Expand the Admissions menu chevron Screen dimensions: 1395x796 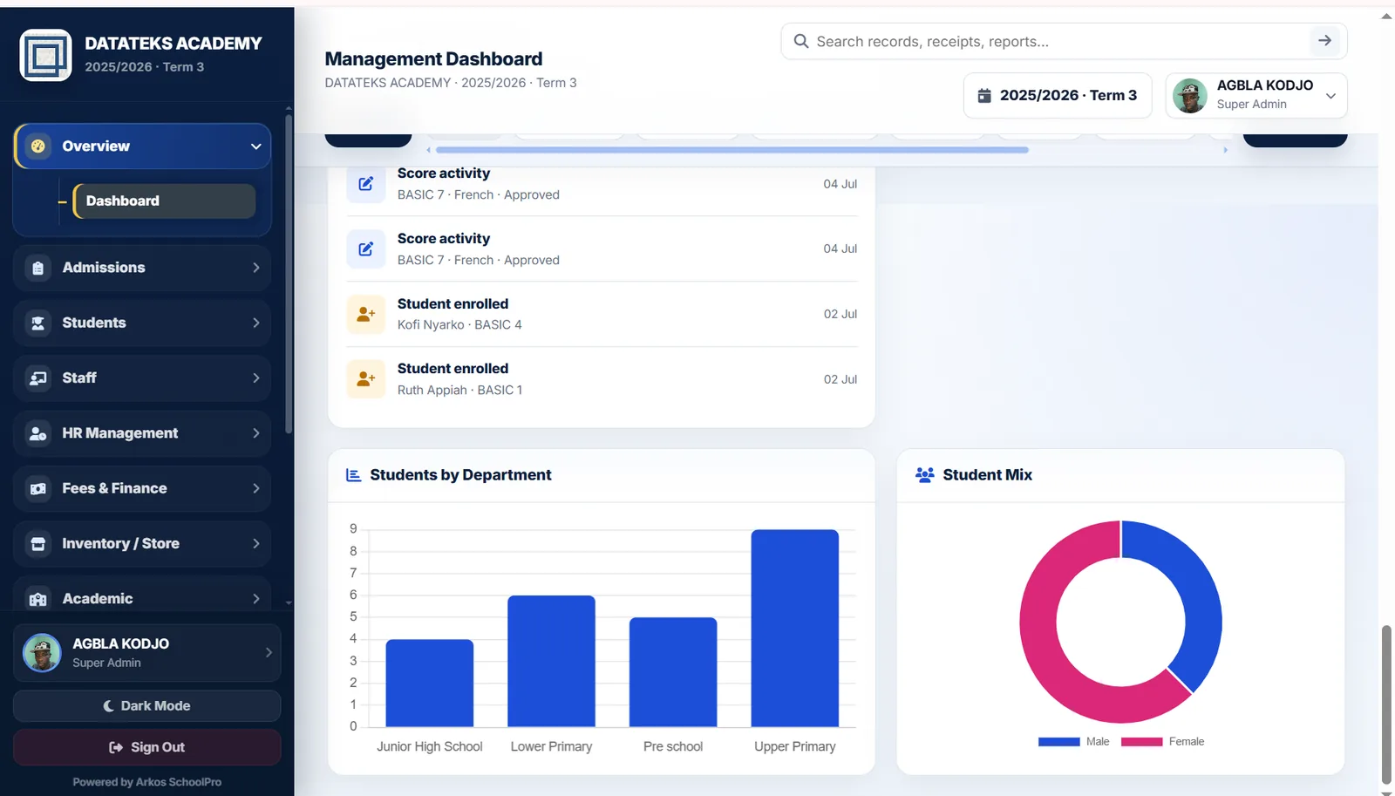[x=255, y=268]
